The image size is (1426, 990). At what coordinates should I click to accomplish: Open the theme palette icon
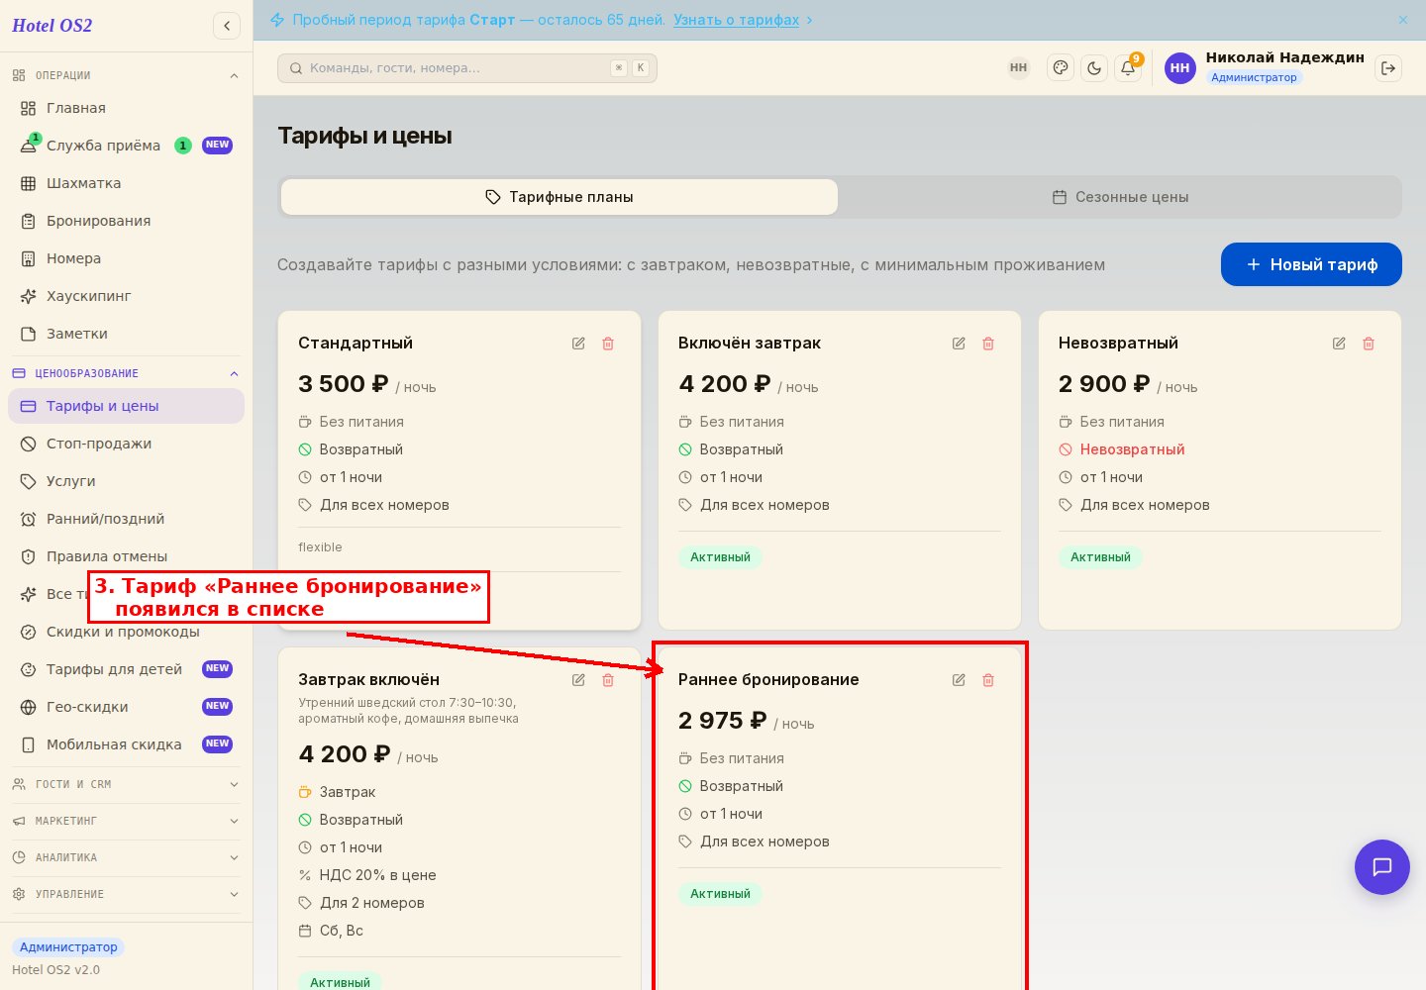[1061, 68]
